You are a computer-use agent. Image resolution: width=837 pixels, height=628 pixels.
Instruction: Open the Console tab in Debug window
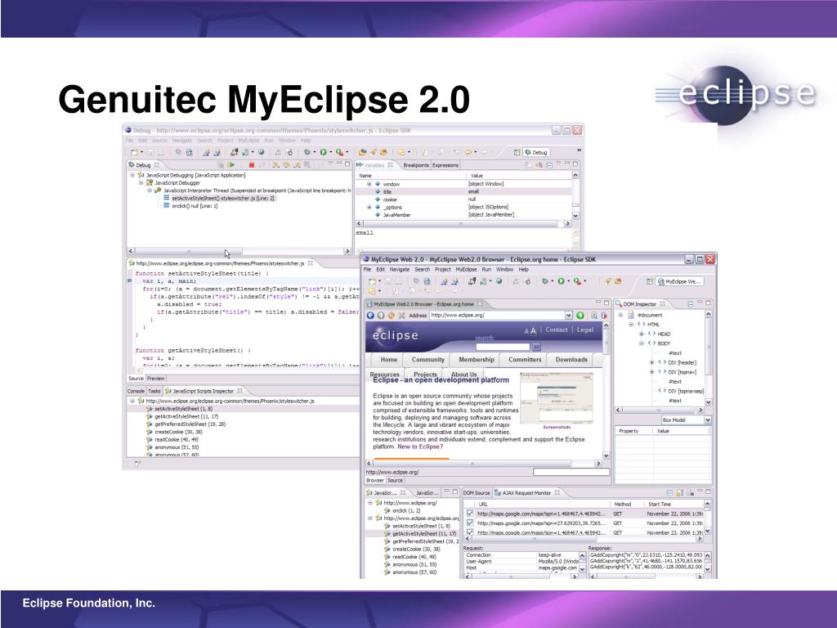click(x=137, y=392)
